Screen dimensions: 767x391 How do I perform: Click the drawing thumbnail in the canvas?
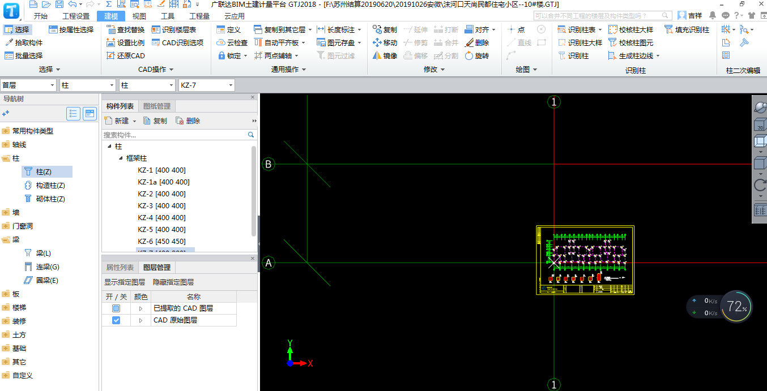[585, 260]
